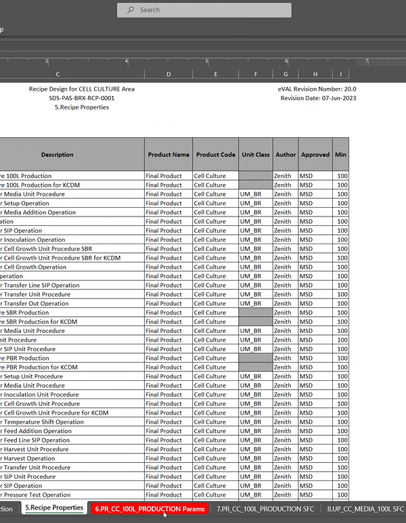
Task: Select column I header
Action: tap(340, 74)
